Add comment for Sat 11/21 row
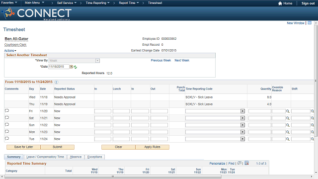 (7, 117)
